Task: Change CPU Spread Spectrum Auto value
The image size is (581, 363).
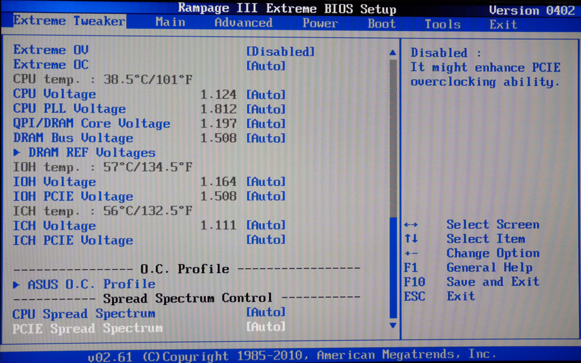Action: (266, 312)
